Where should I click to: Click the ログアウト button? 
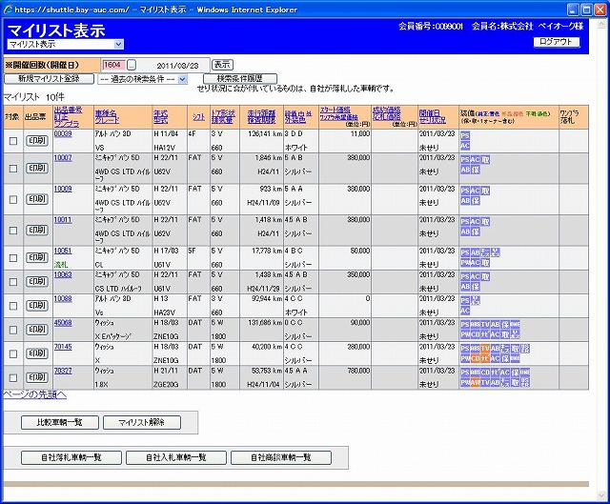coord(557,42)
